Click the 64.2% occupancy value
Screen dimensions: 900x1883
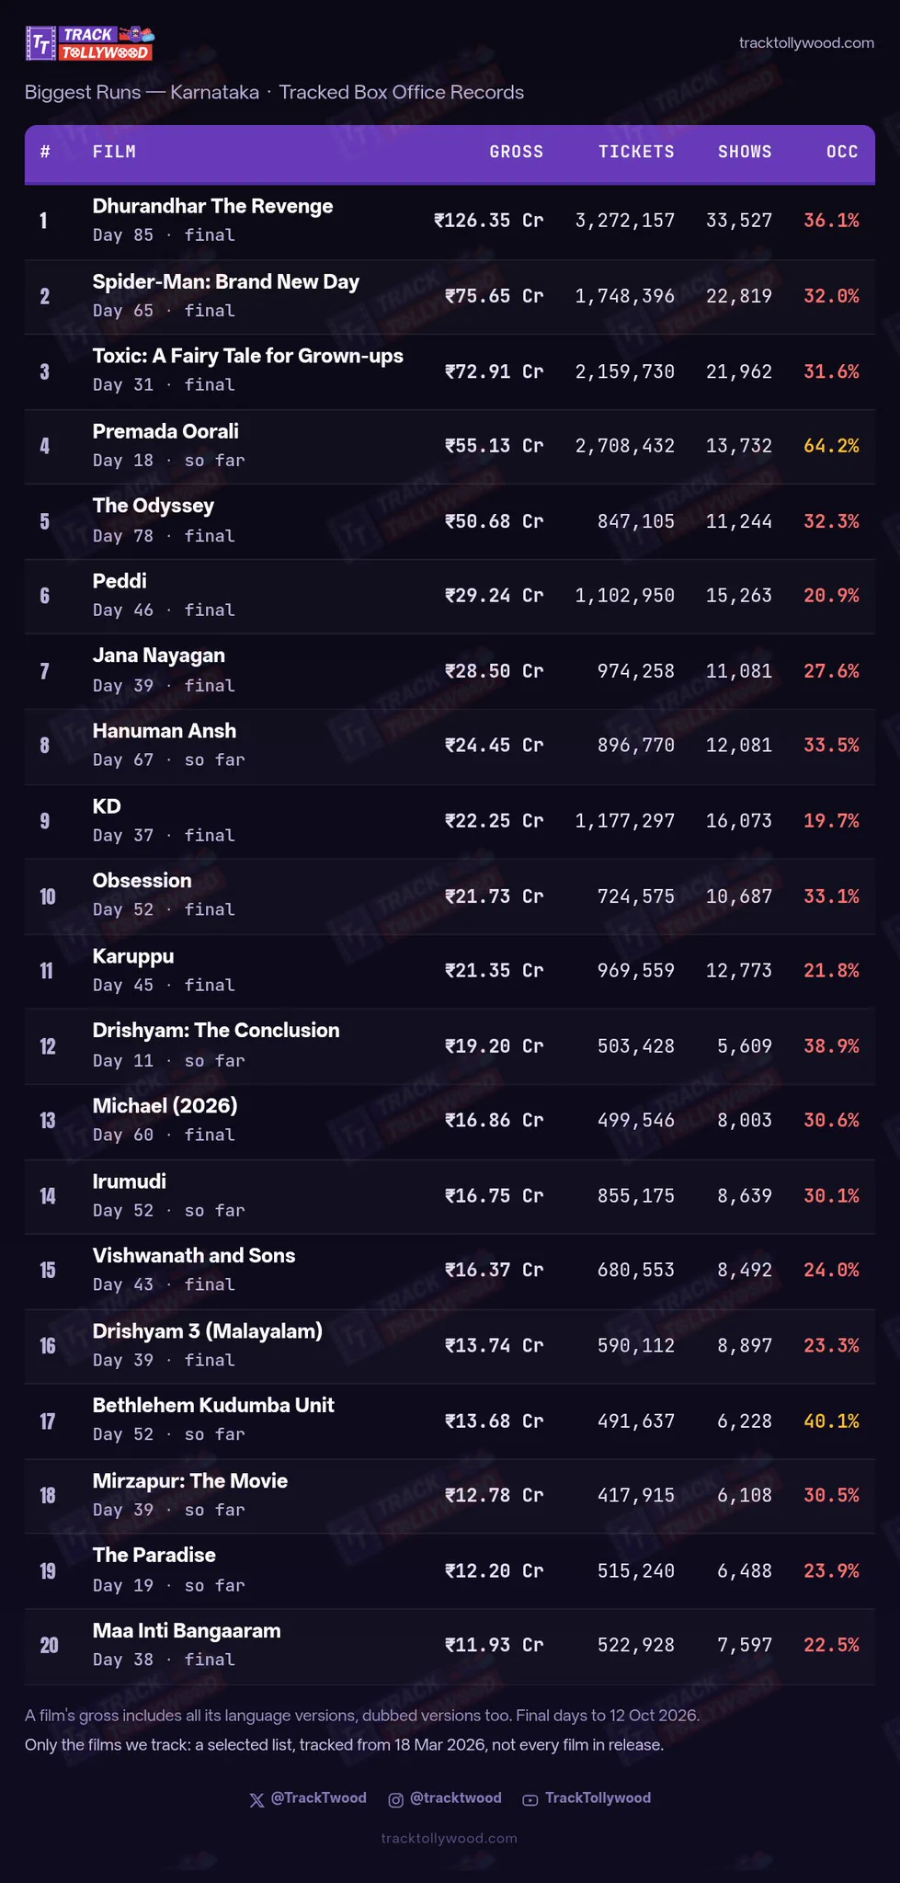tap(831, 446)
